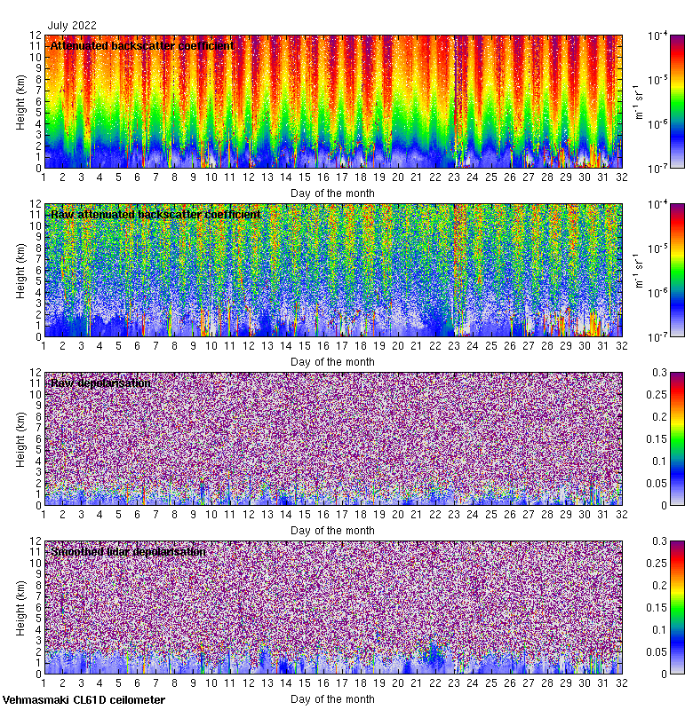Click the m⁻¹ sr⁻¹ unit label on top colorbar
The width and height of the screenshot is (693, 710).
point(639,101)
